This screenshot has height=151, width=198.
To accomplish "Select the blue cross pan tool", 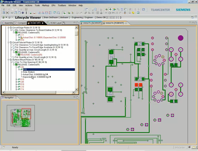I will (23, 13).
